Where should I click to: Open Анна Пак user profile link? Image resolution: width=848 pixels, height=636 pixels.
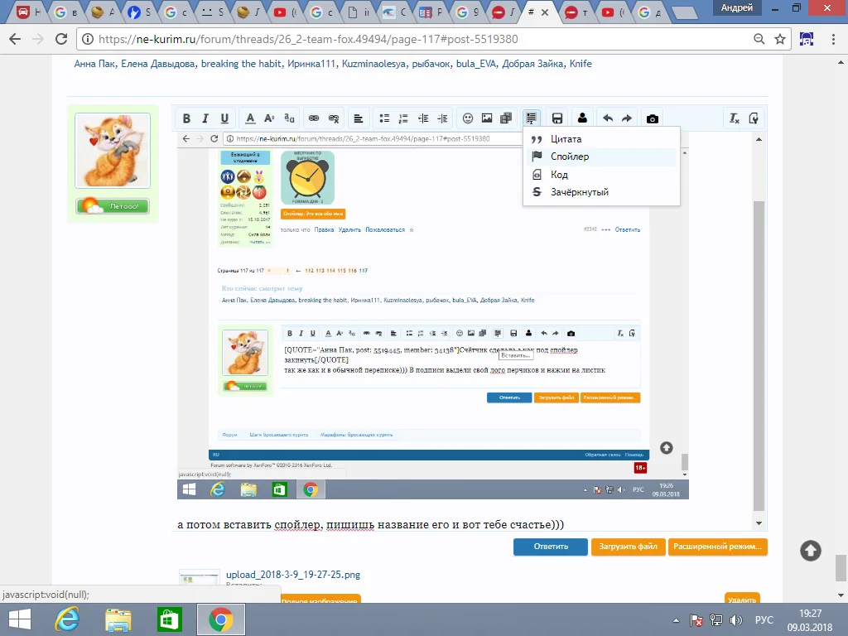click(94, 64)
